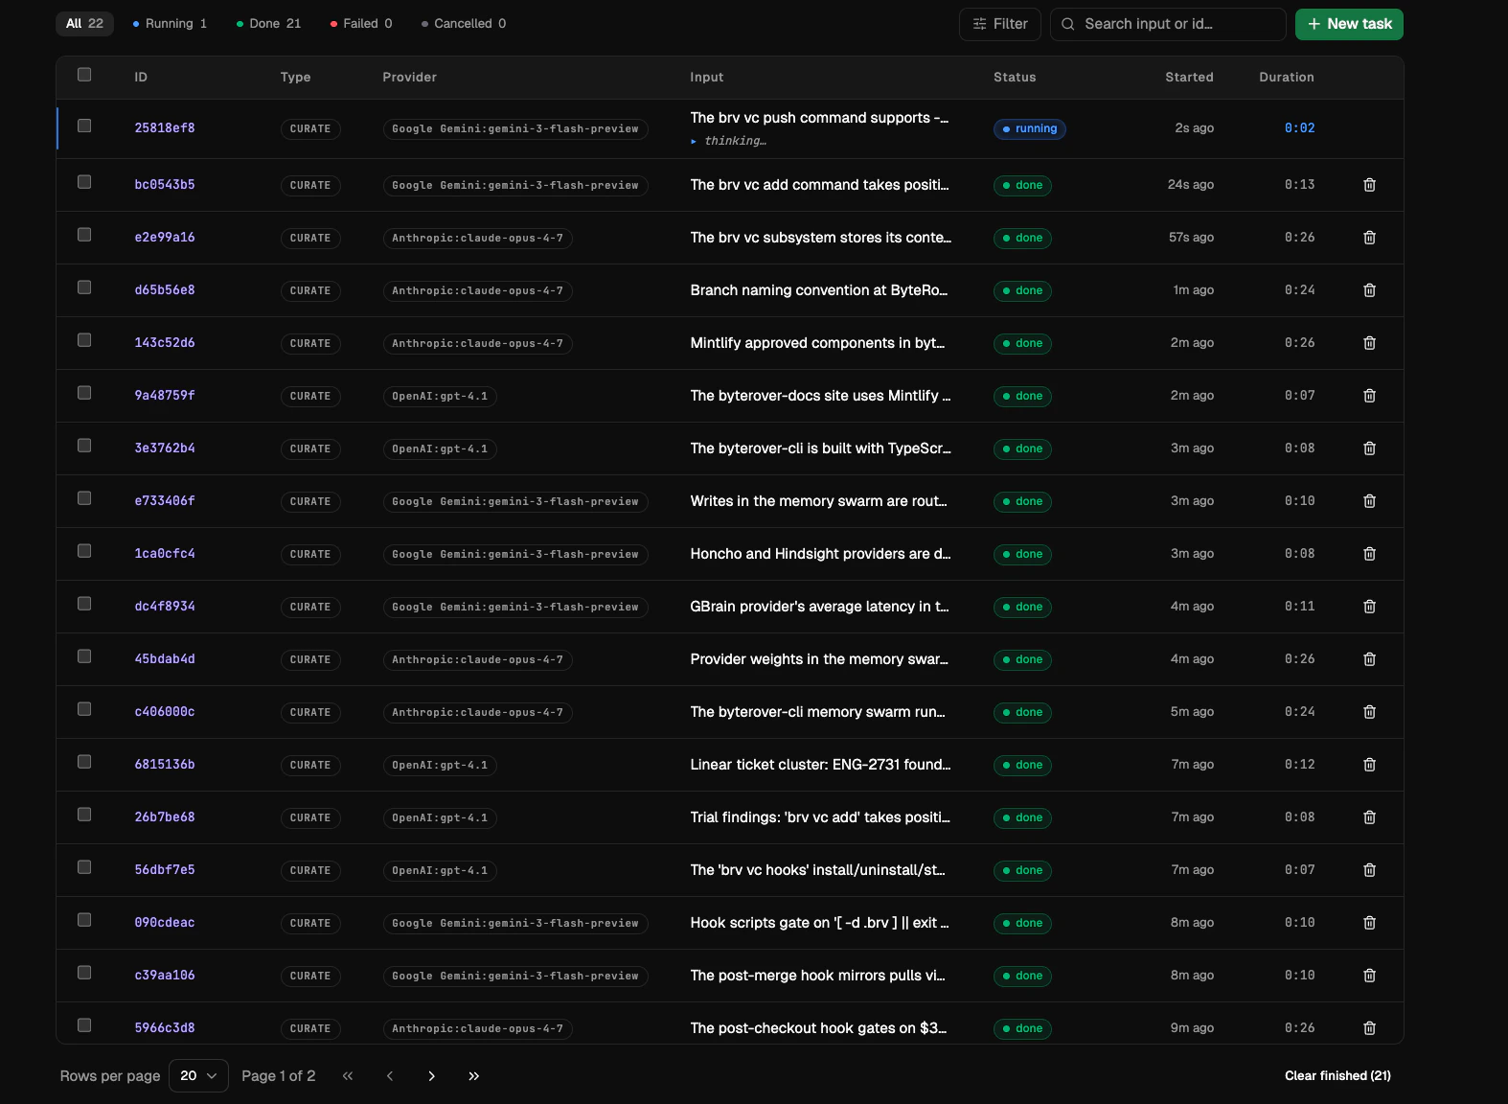Click the Anthropic:claude-opus-4-7 tag on row 45bdab4d

477,660
